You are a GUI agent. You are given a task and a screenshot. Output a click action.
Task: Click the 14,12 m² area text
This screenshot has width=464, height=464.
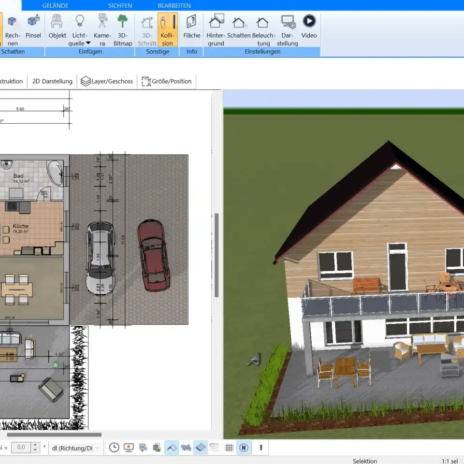21,181
